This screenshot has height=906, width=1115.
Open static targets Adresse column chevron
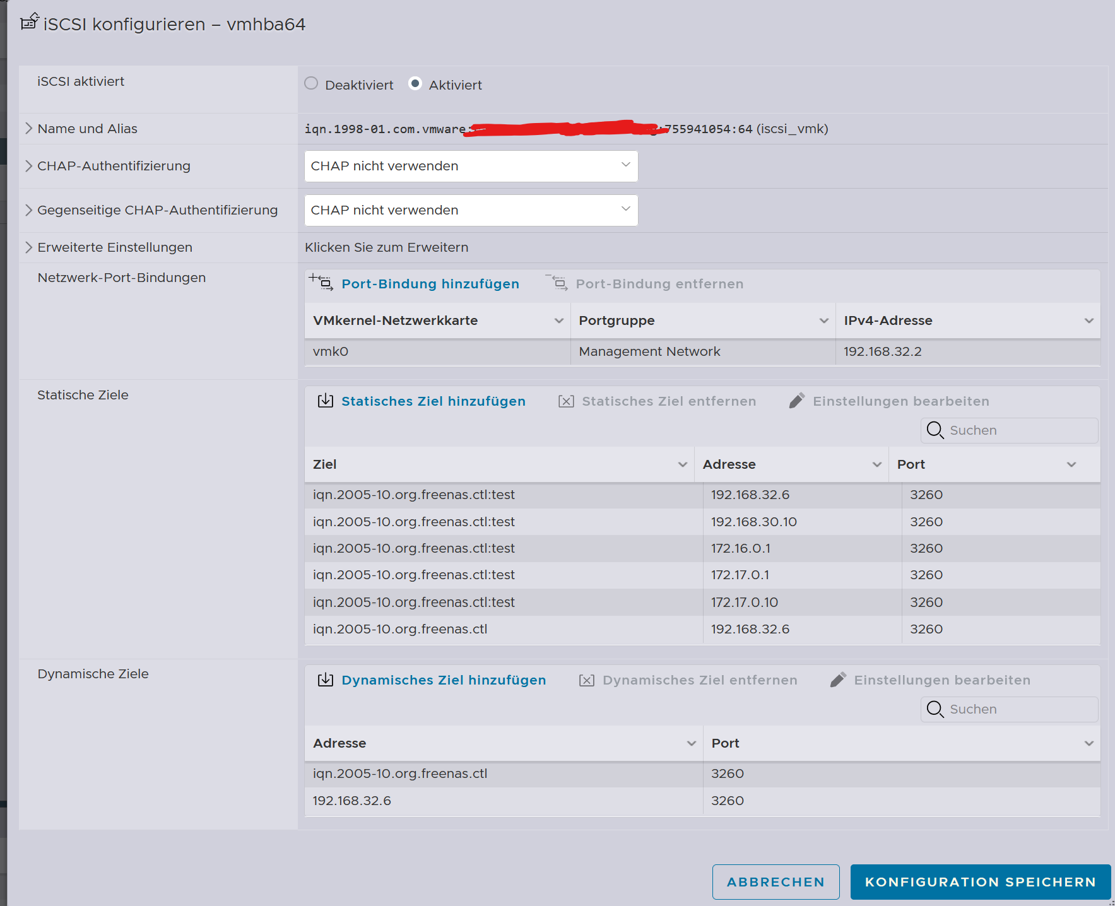[x=877, y=464]
